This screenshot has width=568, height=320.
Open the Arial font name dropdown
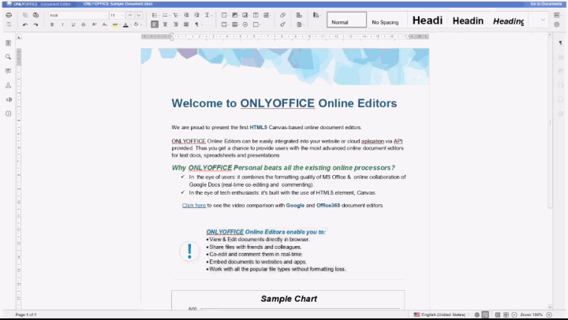pos(77,15)
